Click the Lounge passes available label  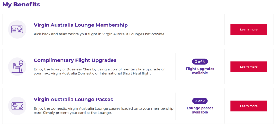tap(200, 110)
